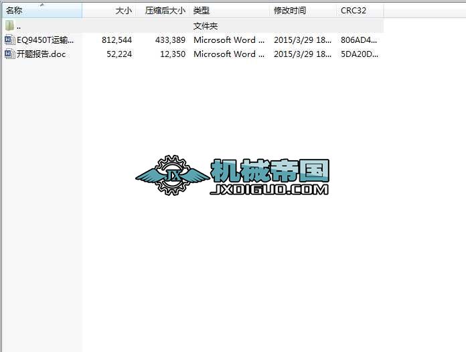This screenshot has height=352, width=466.
Task: Sort by CRC32 column header
Action: (x=360, y=11)
